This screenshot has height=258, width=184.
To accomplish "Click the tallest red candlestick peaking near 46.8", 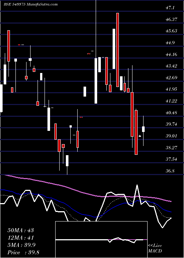I will pyautogui.click(x=118, y=50).
